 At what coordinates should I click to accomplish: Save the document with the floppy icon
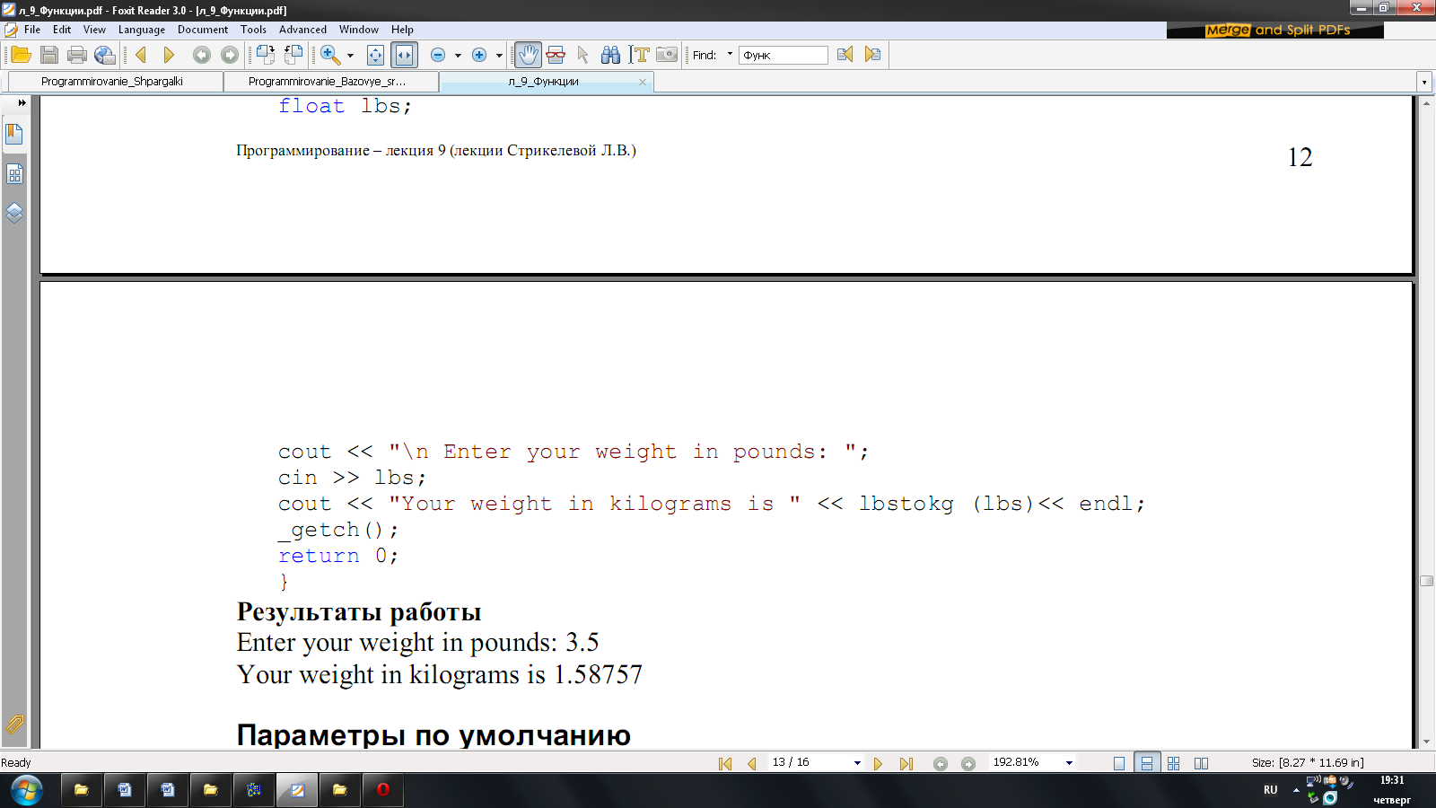point(49,55)
